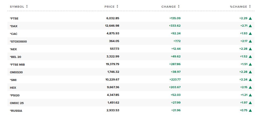Viewport: 257px width, 121px height.
Task: Select the change value +287.86
Action: (x=175, y=64)
